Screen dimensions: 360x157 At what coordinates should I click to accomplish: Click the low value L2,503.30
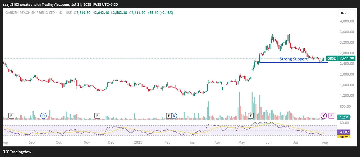pos(120,13)
